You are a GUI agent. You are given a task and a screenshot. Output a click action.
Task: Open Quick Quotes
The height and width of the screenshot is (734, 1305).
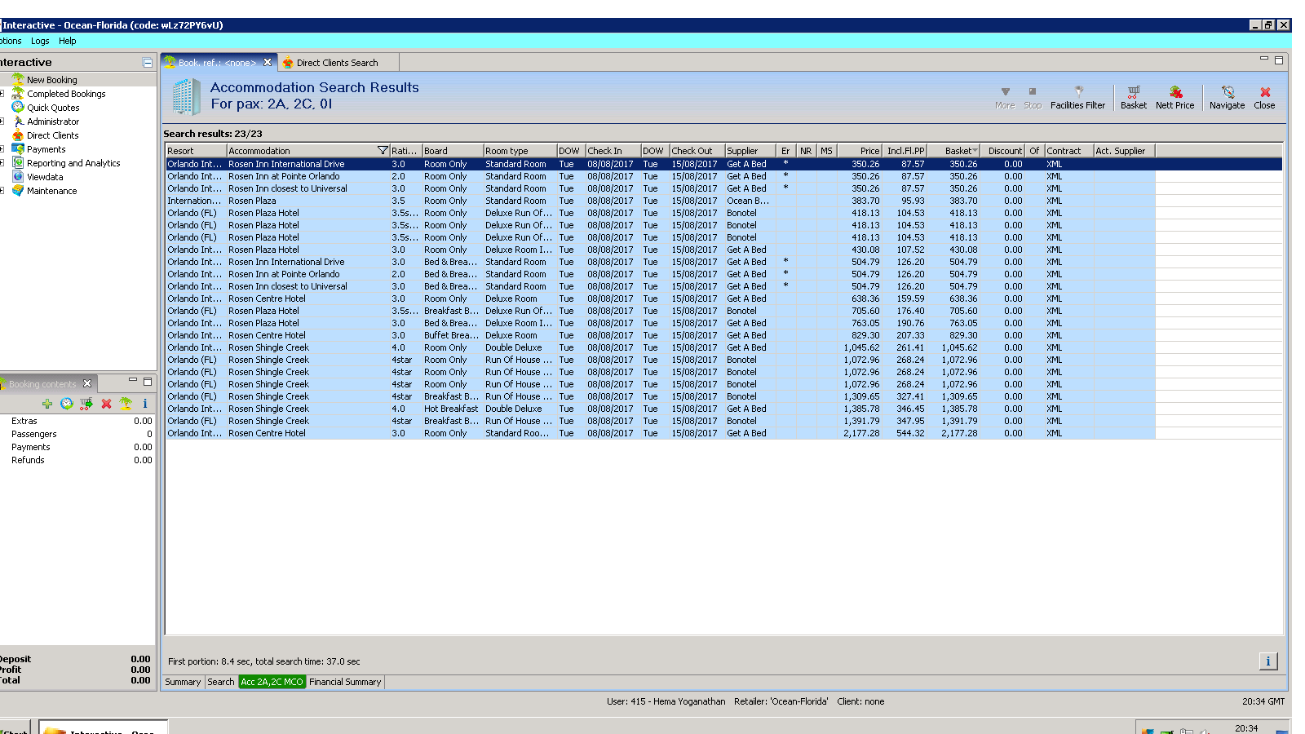53,108
